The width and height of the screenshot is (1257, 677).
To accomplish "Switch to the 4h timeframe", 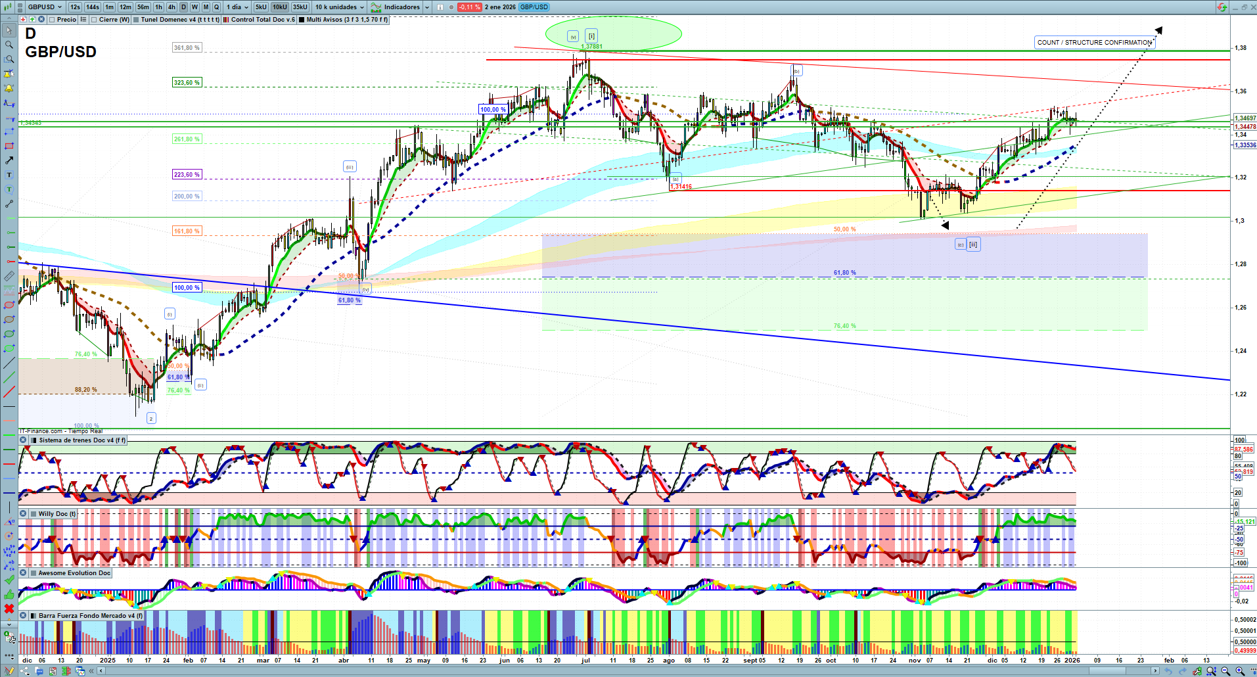I will click(171, 7).
